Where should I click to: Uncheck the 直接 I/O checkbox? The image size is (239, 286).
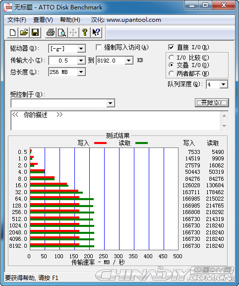click(171, 48)
